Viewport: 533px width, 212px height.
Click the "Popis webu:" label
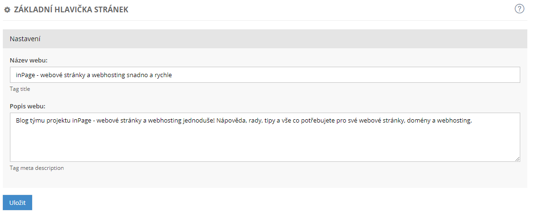(x=27, y=106)
